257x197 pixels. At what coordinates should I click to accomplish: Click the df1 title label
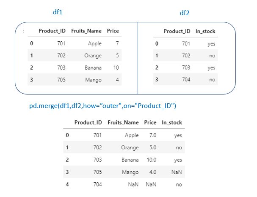click(57, 13)
